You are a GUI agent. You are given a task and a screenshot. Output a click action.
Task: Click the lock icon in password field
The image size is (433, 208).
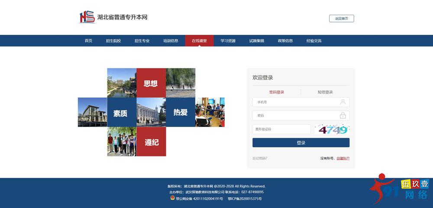343,115
